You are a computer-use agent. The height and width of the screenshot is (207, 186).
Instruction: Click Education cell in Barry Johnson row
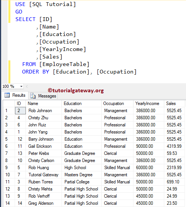tap(82, 139)
